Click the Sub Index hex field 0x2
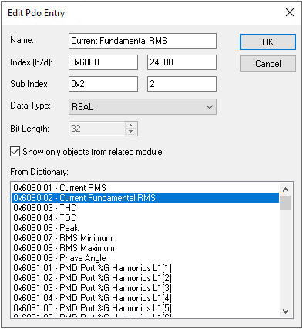303x329 pixels. click(103, 84)
